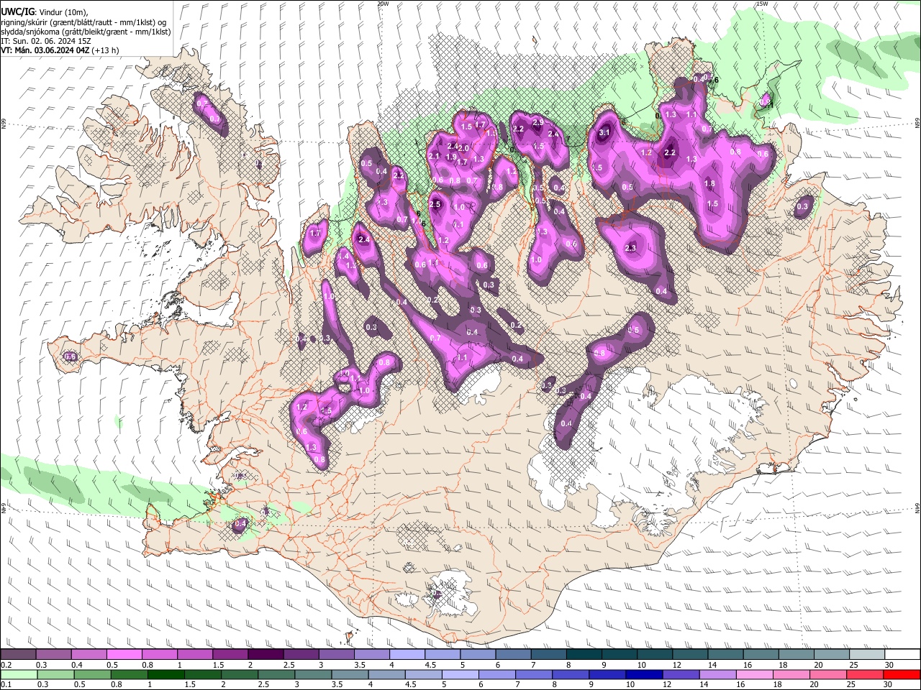Click the snow legend swatch for 0.3–0.4 mm
The height and width of the screenshot is (690, 921).
(x=53, y=655)
